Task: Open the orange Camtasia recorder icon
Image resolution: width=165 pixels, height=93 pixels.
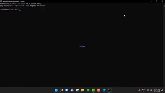Action: 99,90
